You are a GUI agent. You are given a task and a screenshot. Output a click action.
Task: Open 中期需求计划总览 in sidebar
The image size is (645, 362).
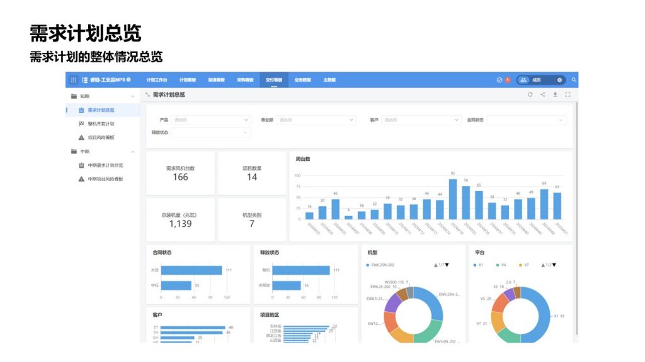click(103, 165)
